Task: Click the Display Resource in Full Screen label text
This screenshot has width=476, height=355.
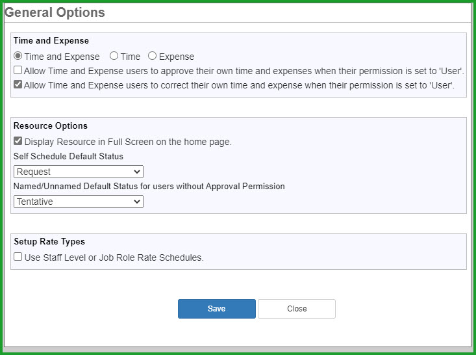Action: [x=128, y=142]
